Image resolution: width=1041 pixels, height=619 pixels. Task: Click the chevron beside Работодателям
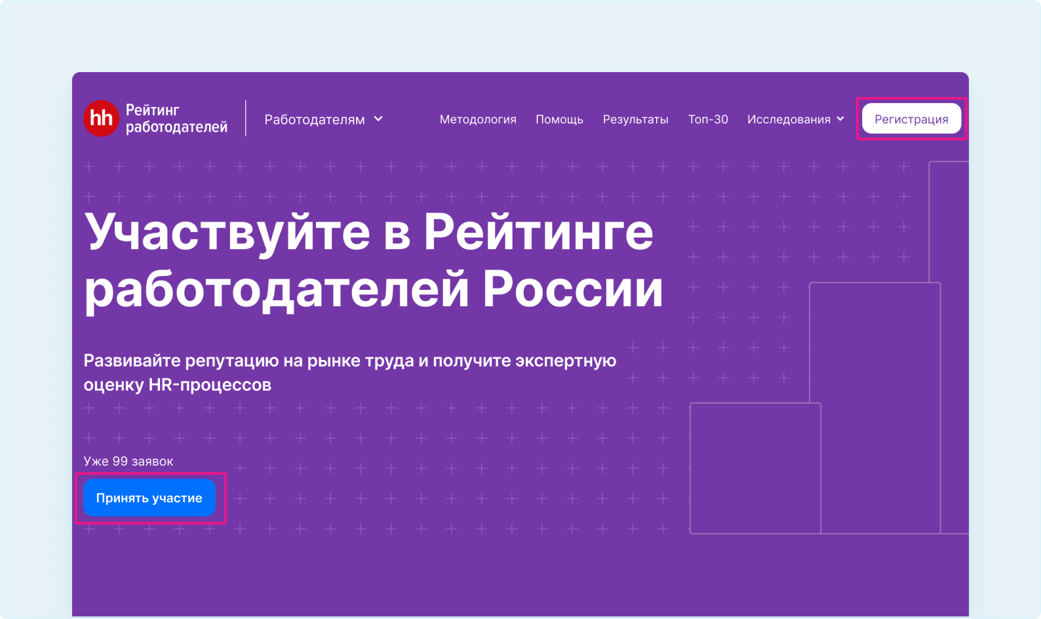378,119
